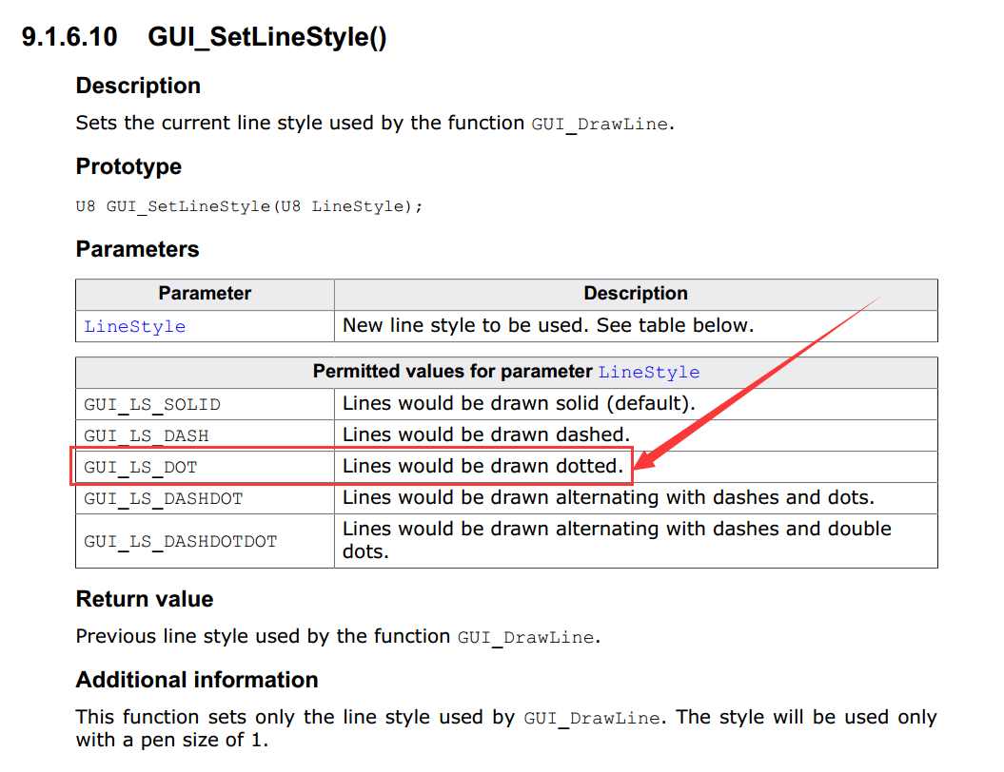Viewport: 1004px width, 772px height.
Task: Click the blue LineStyle link in Parameter column
Action: [134, 326]
